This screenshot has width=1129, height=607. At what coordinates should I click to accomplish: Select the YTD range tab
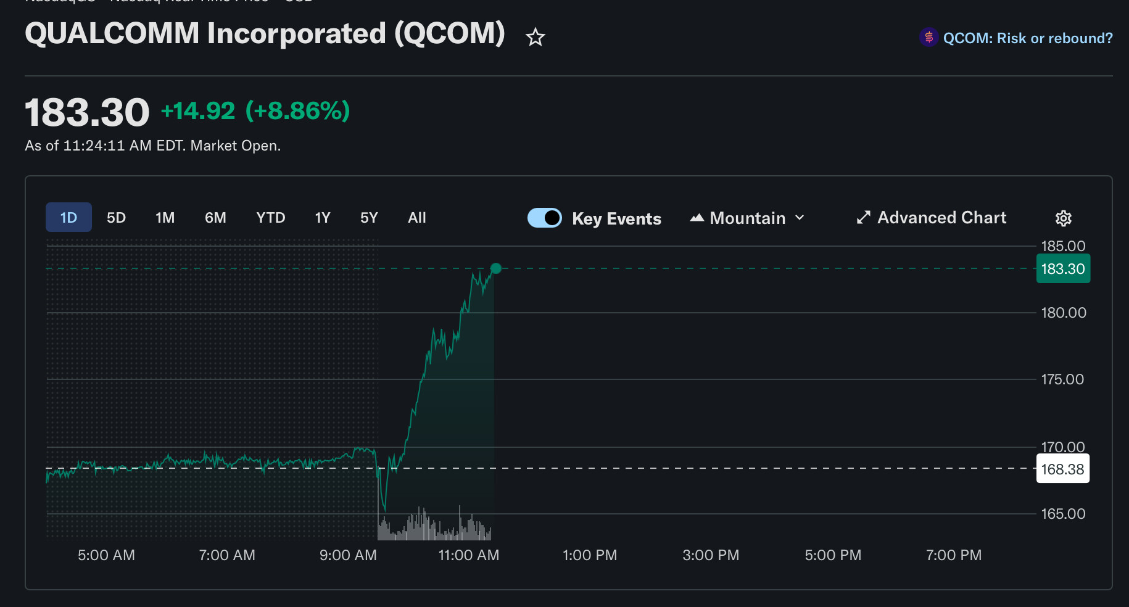271,217
